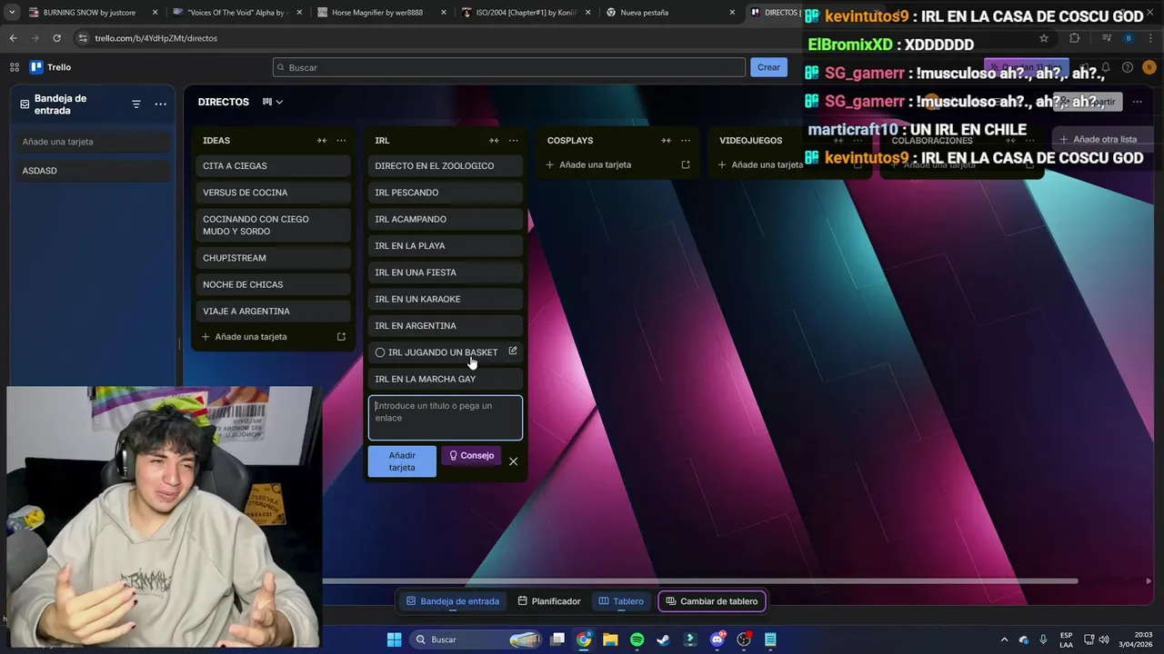The width and height of the screenshot is (1164, 654).
Task: Open Discord from the taskbar
Action: pos(717,639)
